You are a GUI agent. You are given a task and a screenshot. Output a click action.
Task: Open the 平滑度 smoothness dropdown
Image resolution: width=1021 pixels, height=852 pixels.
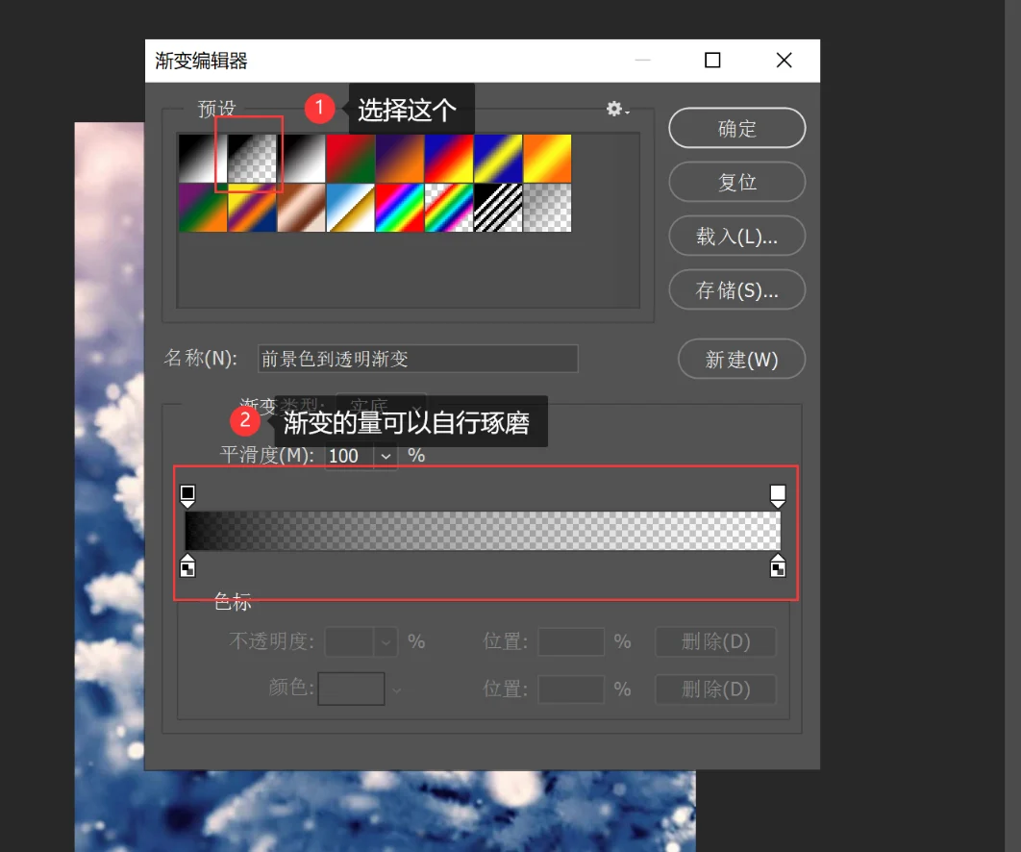386,456
